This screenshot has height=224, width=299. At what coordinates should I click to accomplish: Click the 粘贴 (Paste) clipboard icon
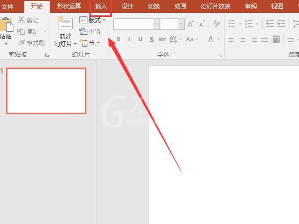(x=6, y=24)
